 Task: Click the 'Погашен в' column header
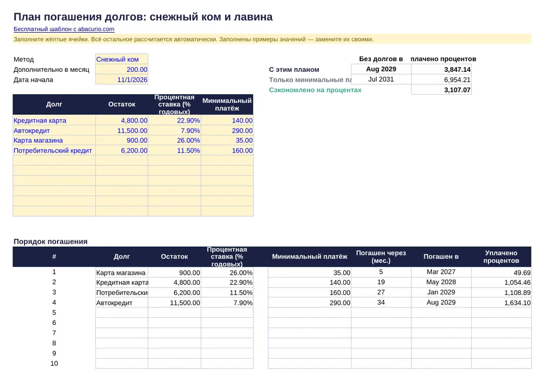click(x=441, y=257)
